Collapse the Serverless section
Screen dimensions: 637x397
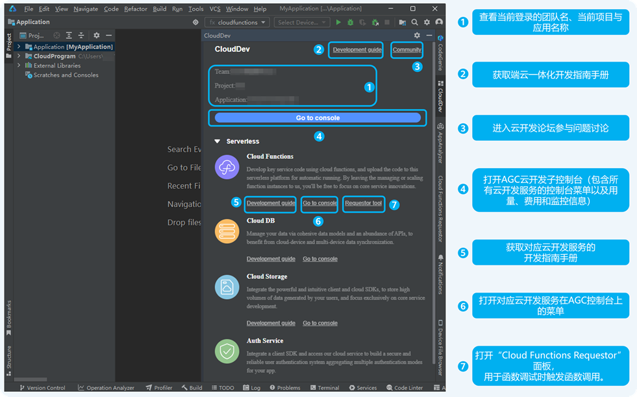click(218, 141)
